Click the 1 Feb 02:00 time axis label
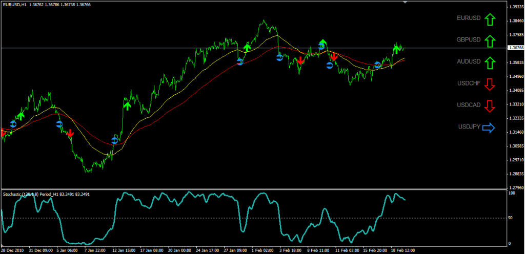Viewport: 525px width, 254px height. coord(262,251)
